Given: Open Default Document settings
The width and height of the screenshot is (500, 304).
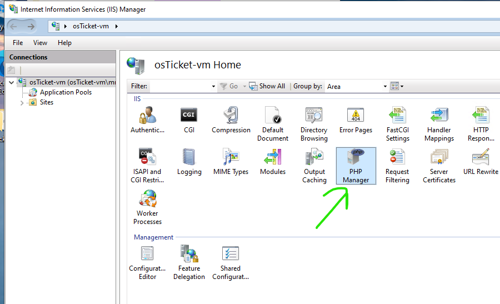Looking at the screenshot, I should pos(273,124).
